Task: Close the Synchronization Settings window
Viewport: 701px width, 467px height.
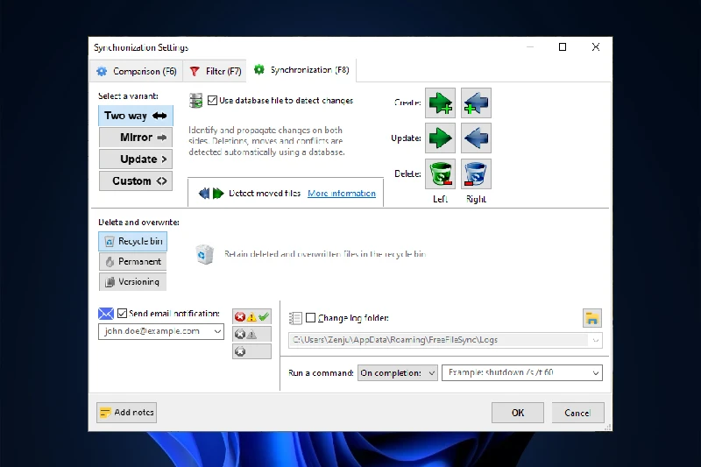Action: click(x=596, y=47)
